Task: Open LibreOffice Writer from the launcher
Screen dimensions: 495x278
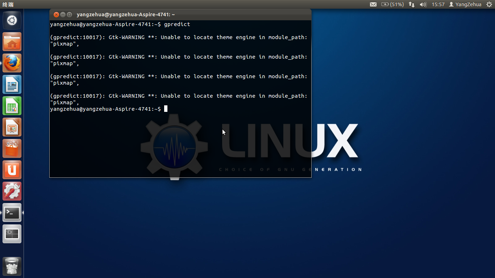Action: tap(12, 84)
